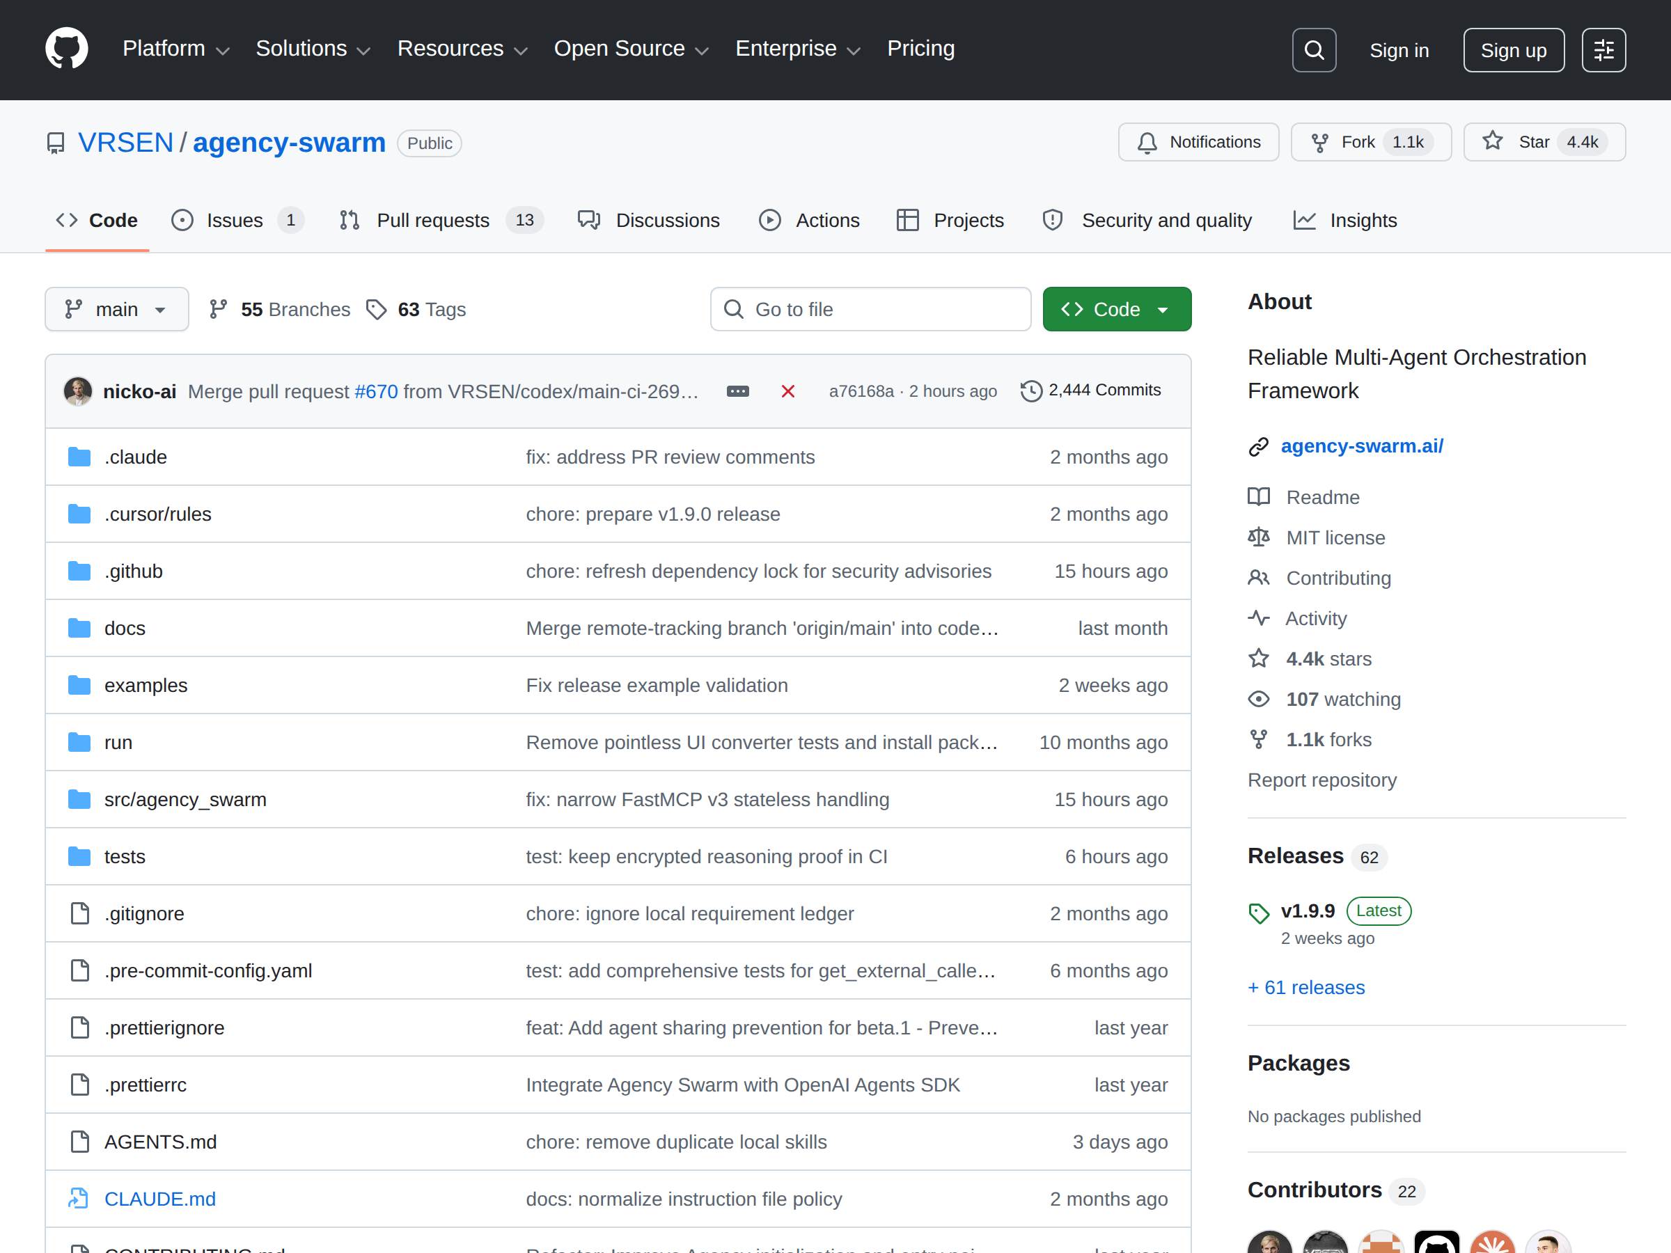Open the green Code dropdown
Screen dimensions: 1671x1253
click(1117, 309)
